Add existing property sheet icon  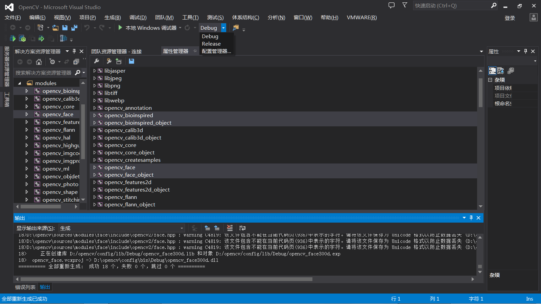tap(119, 61)
